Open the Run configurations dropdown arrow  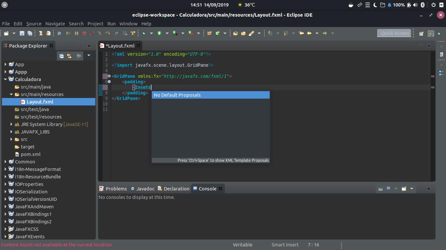167,33
